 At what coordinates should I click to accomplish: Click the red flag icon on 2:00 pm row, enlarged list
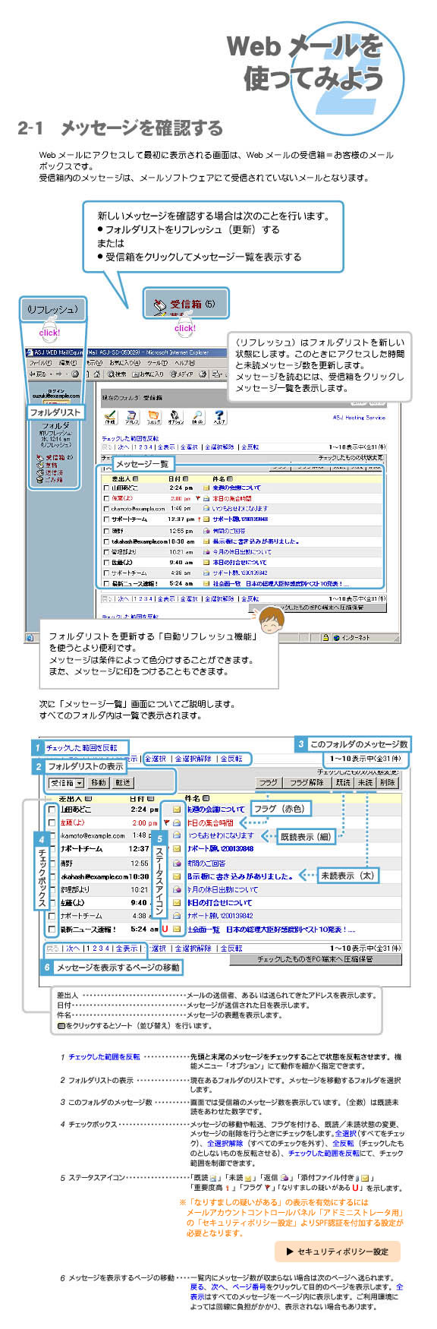point(166,822)
